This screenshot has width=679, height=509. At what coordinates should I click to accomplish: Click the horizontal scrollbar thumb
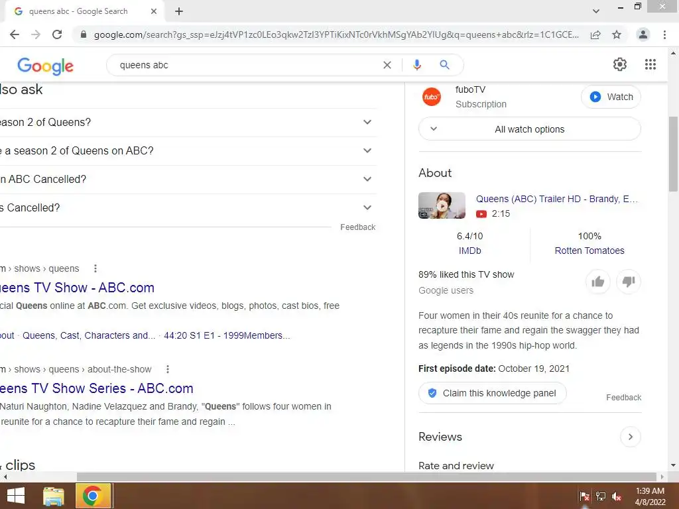(x=366, y=477)
